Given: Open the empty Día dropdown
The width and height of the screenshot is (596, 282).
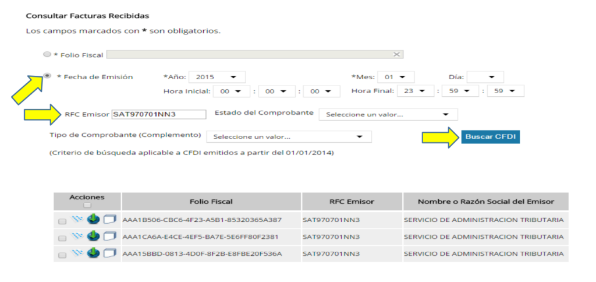Looking at the screenshot, I should coord(485,77).
